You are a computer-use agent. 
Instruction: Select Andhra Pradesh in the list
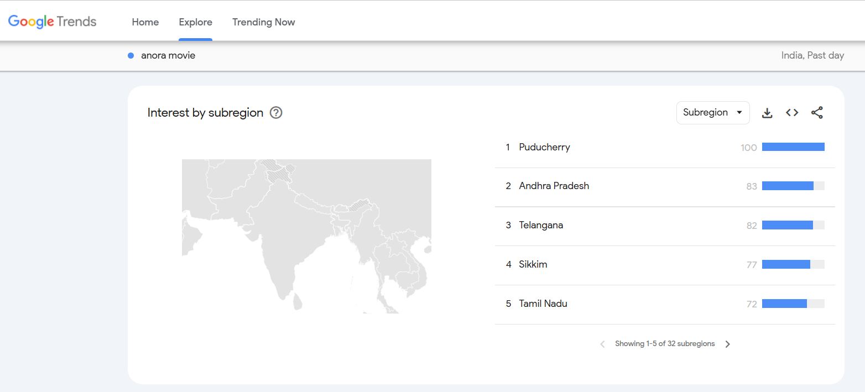point(554,186)
